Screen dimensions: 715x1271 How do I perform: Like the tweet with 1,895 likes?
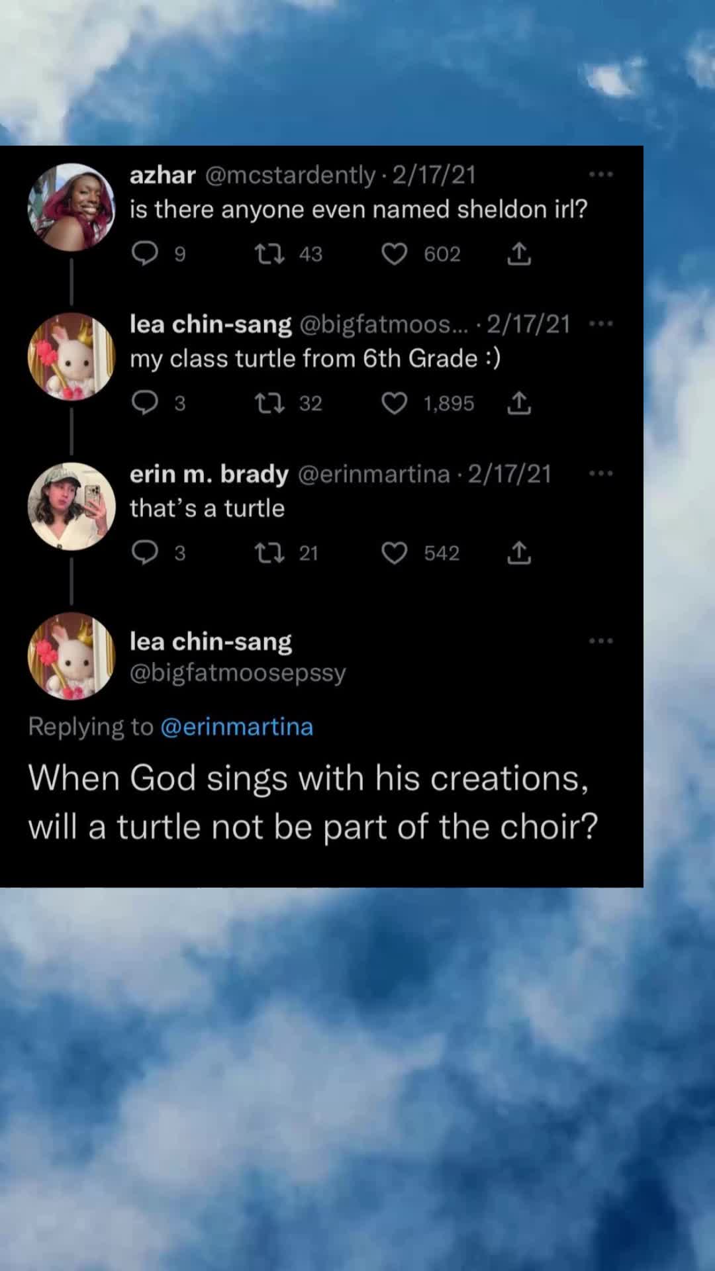[395, 403]
